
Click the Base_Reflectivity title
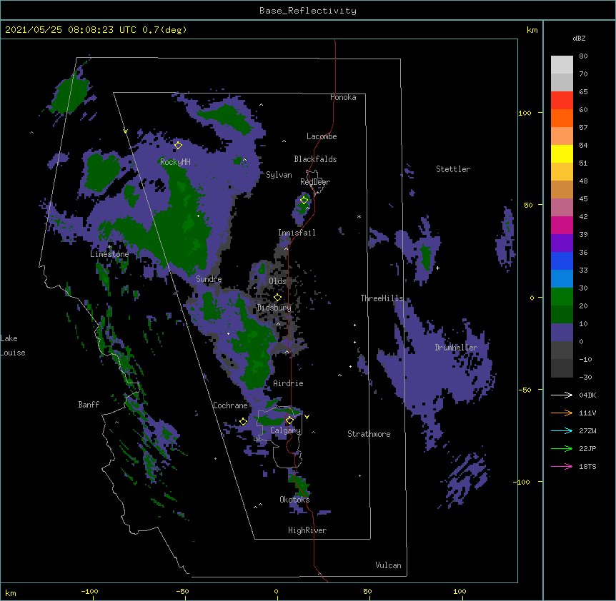[308, 11]
